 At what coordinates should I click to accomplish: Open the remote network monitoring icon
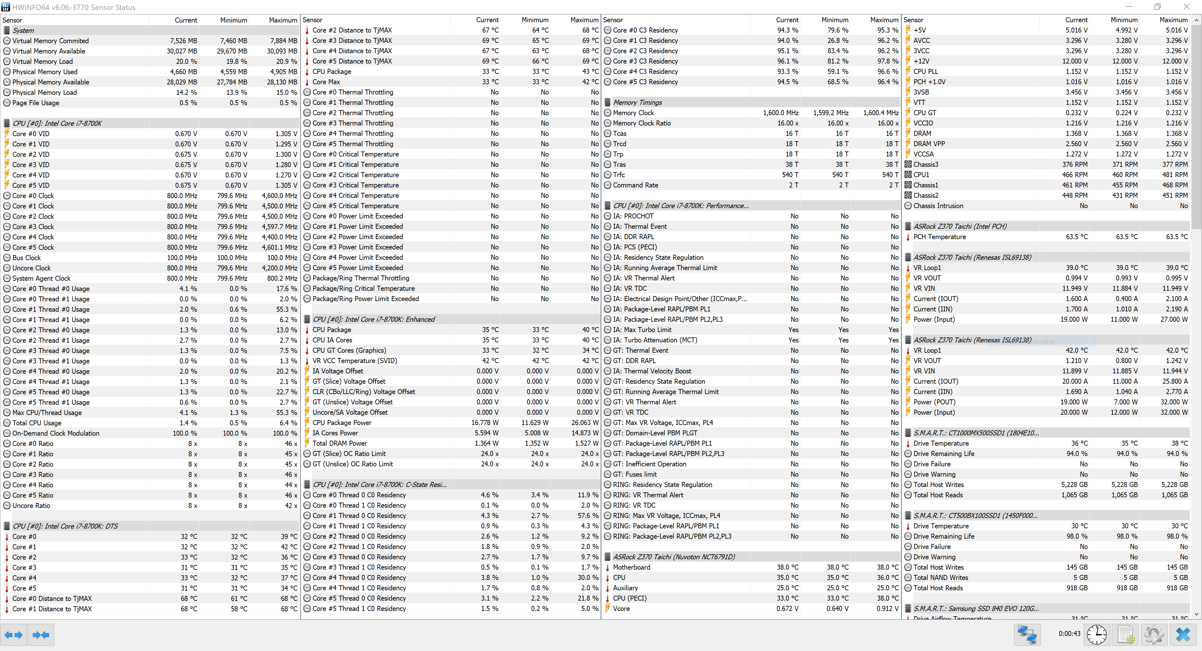pyautogui.click(x=1027, y=635)
